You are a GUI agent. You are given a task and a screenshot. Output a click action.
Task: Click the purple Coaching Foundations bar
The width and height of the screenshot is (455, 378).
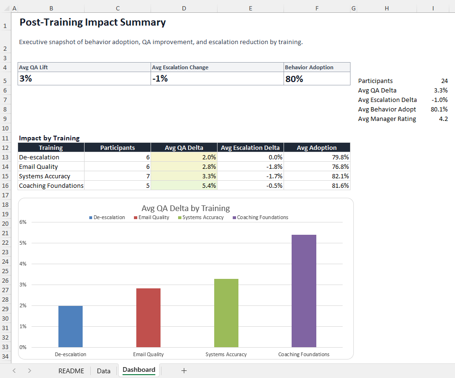click(x=304, y=289)
